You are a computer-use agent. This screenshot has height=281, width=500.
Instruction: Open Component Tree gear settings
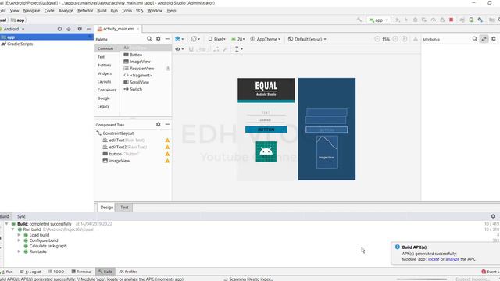[x=158, y=124]
